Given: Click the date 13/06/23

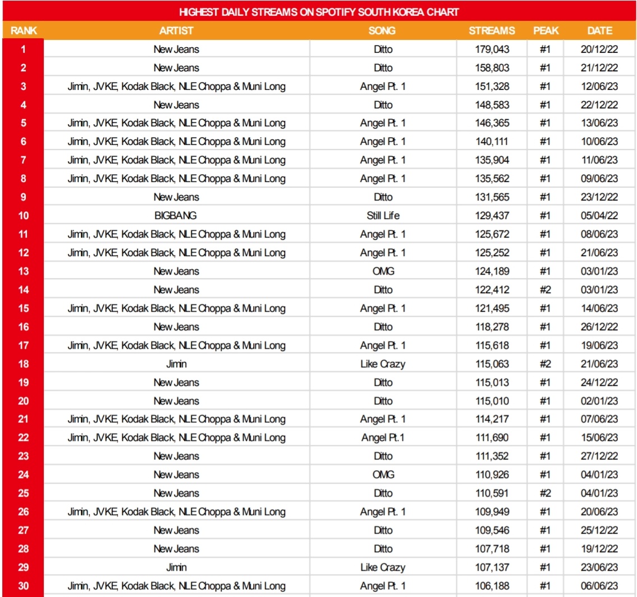Looking at the screenshot, I should 599,123.
